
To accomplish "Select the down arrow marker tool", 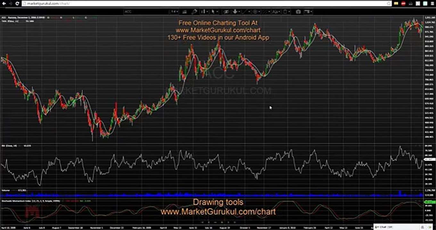I will click(x=235, y=12).
